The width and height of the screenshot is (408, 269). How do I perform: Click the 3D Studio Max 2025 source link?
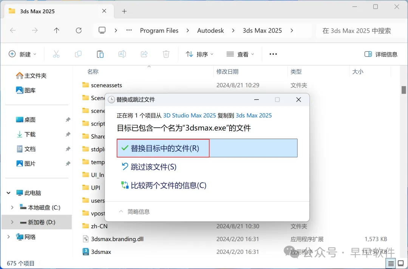(x=189, y=116)
